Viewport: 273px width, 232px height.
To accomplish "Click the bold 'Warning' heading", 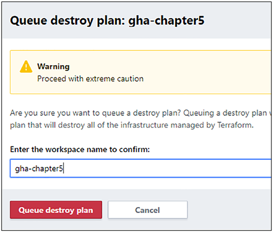I will tap(53, 67).
